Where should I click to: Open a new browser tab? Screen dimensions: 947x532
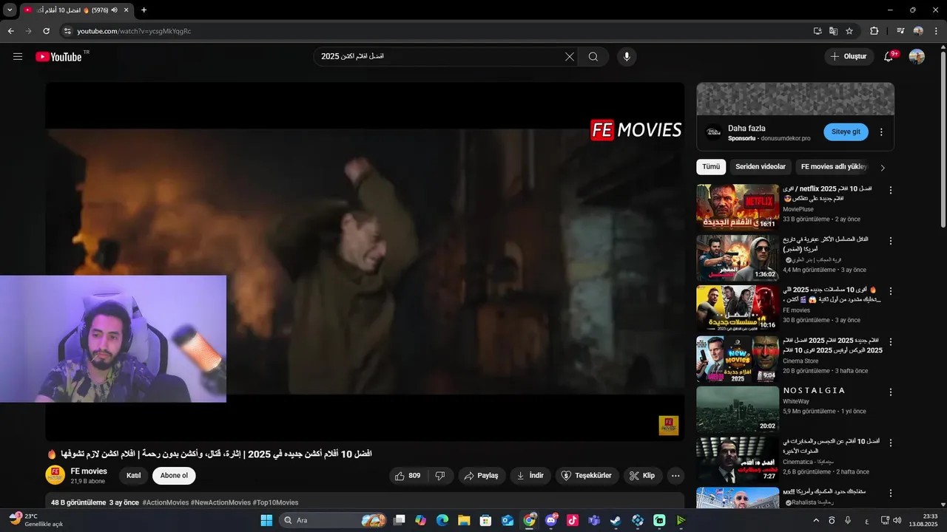pos(144,10)
